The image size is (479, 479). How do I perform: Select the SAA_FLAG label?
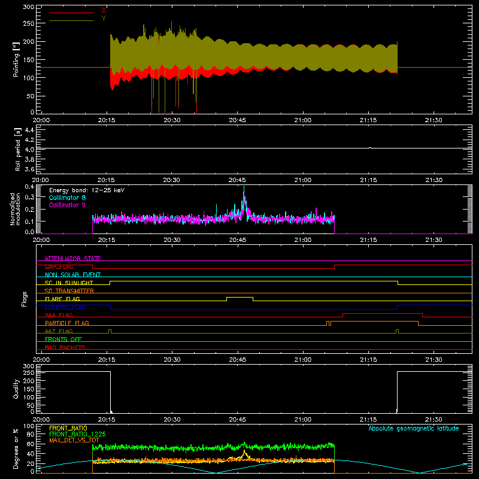click(59, 315)
